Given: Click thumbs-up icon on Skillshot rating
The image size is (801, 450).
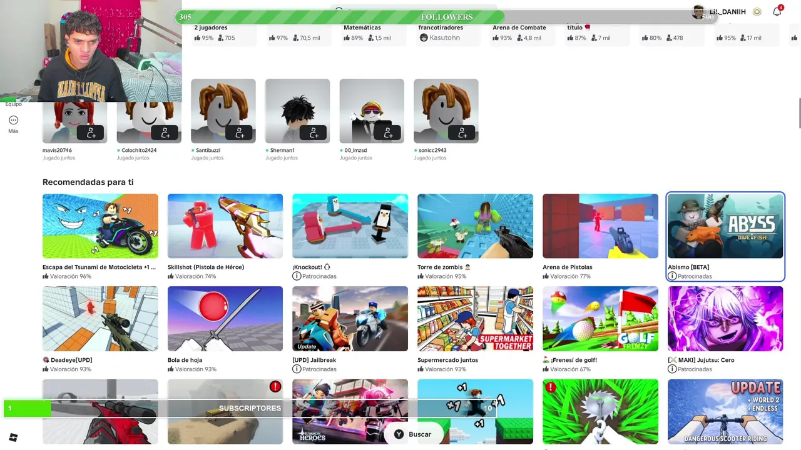Looking at the screenshot, I should click(x=171, y=276).
